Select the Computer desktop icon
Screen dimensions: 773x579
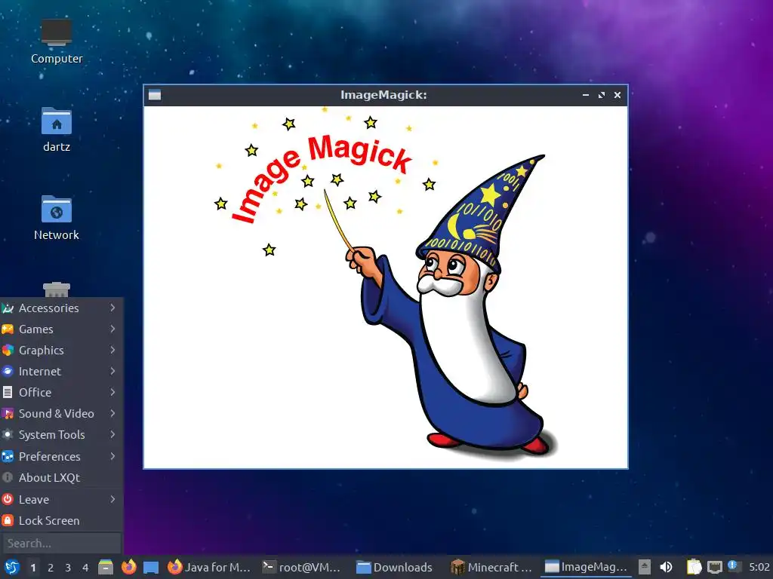point(56,42)
